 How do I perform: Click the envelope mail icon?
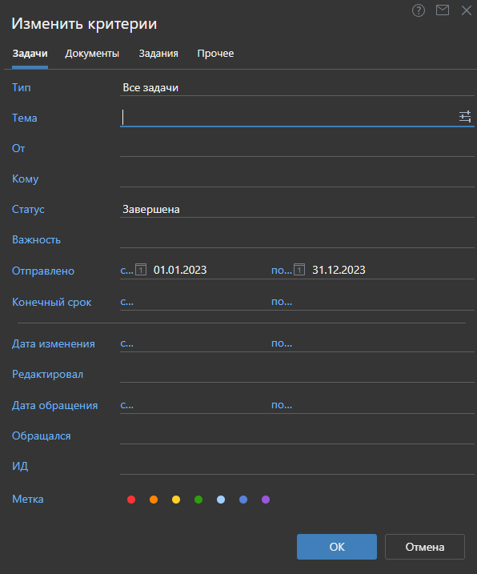click(443, 10)
